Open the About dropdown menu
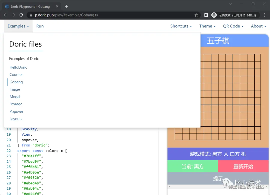Image resolution: width=270 pixels, height=195 pixels. pos(258,26)
